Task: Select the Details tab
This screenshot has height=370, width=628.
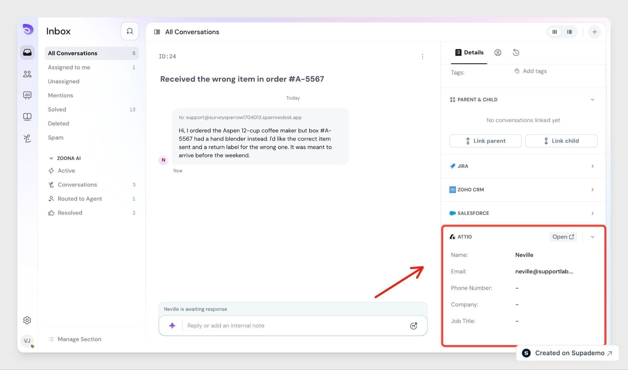Action: click(x=469, y=52)
